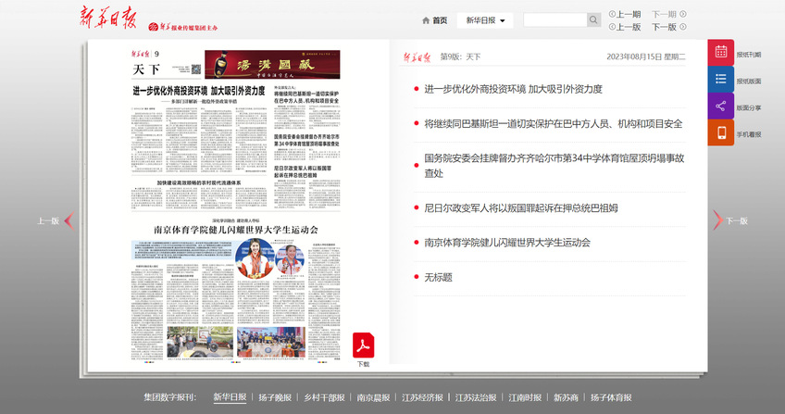Viewport: 785px width, 414px height.
Task: Click inside the search text box
Action: click(x=554, y=20)
